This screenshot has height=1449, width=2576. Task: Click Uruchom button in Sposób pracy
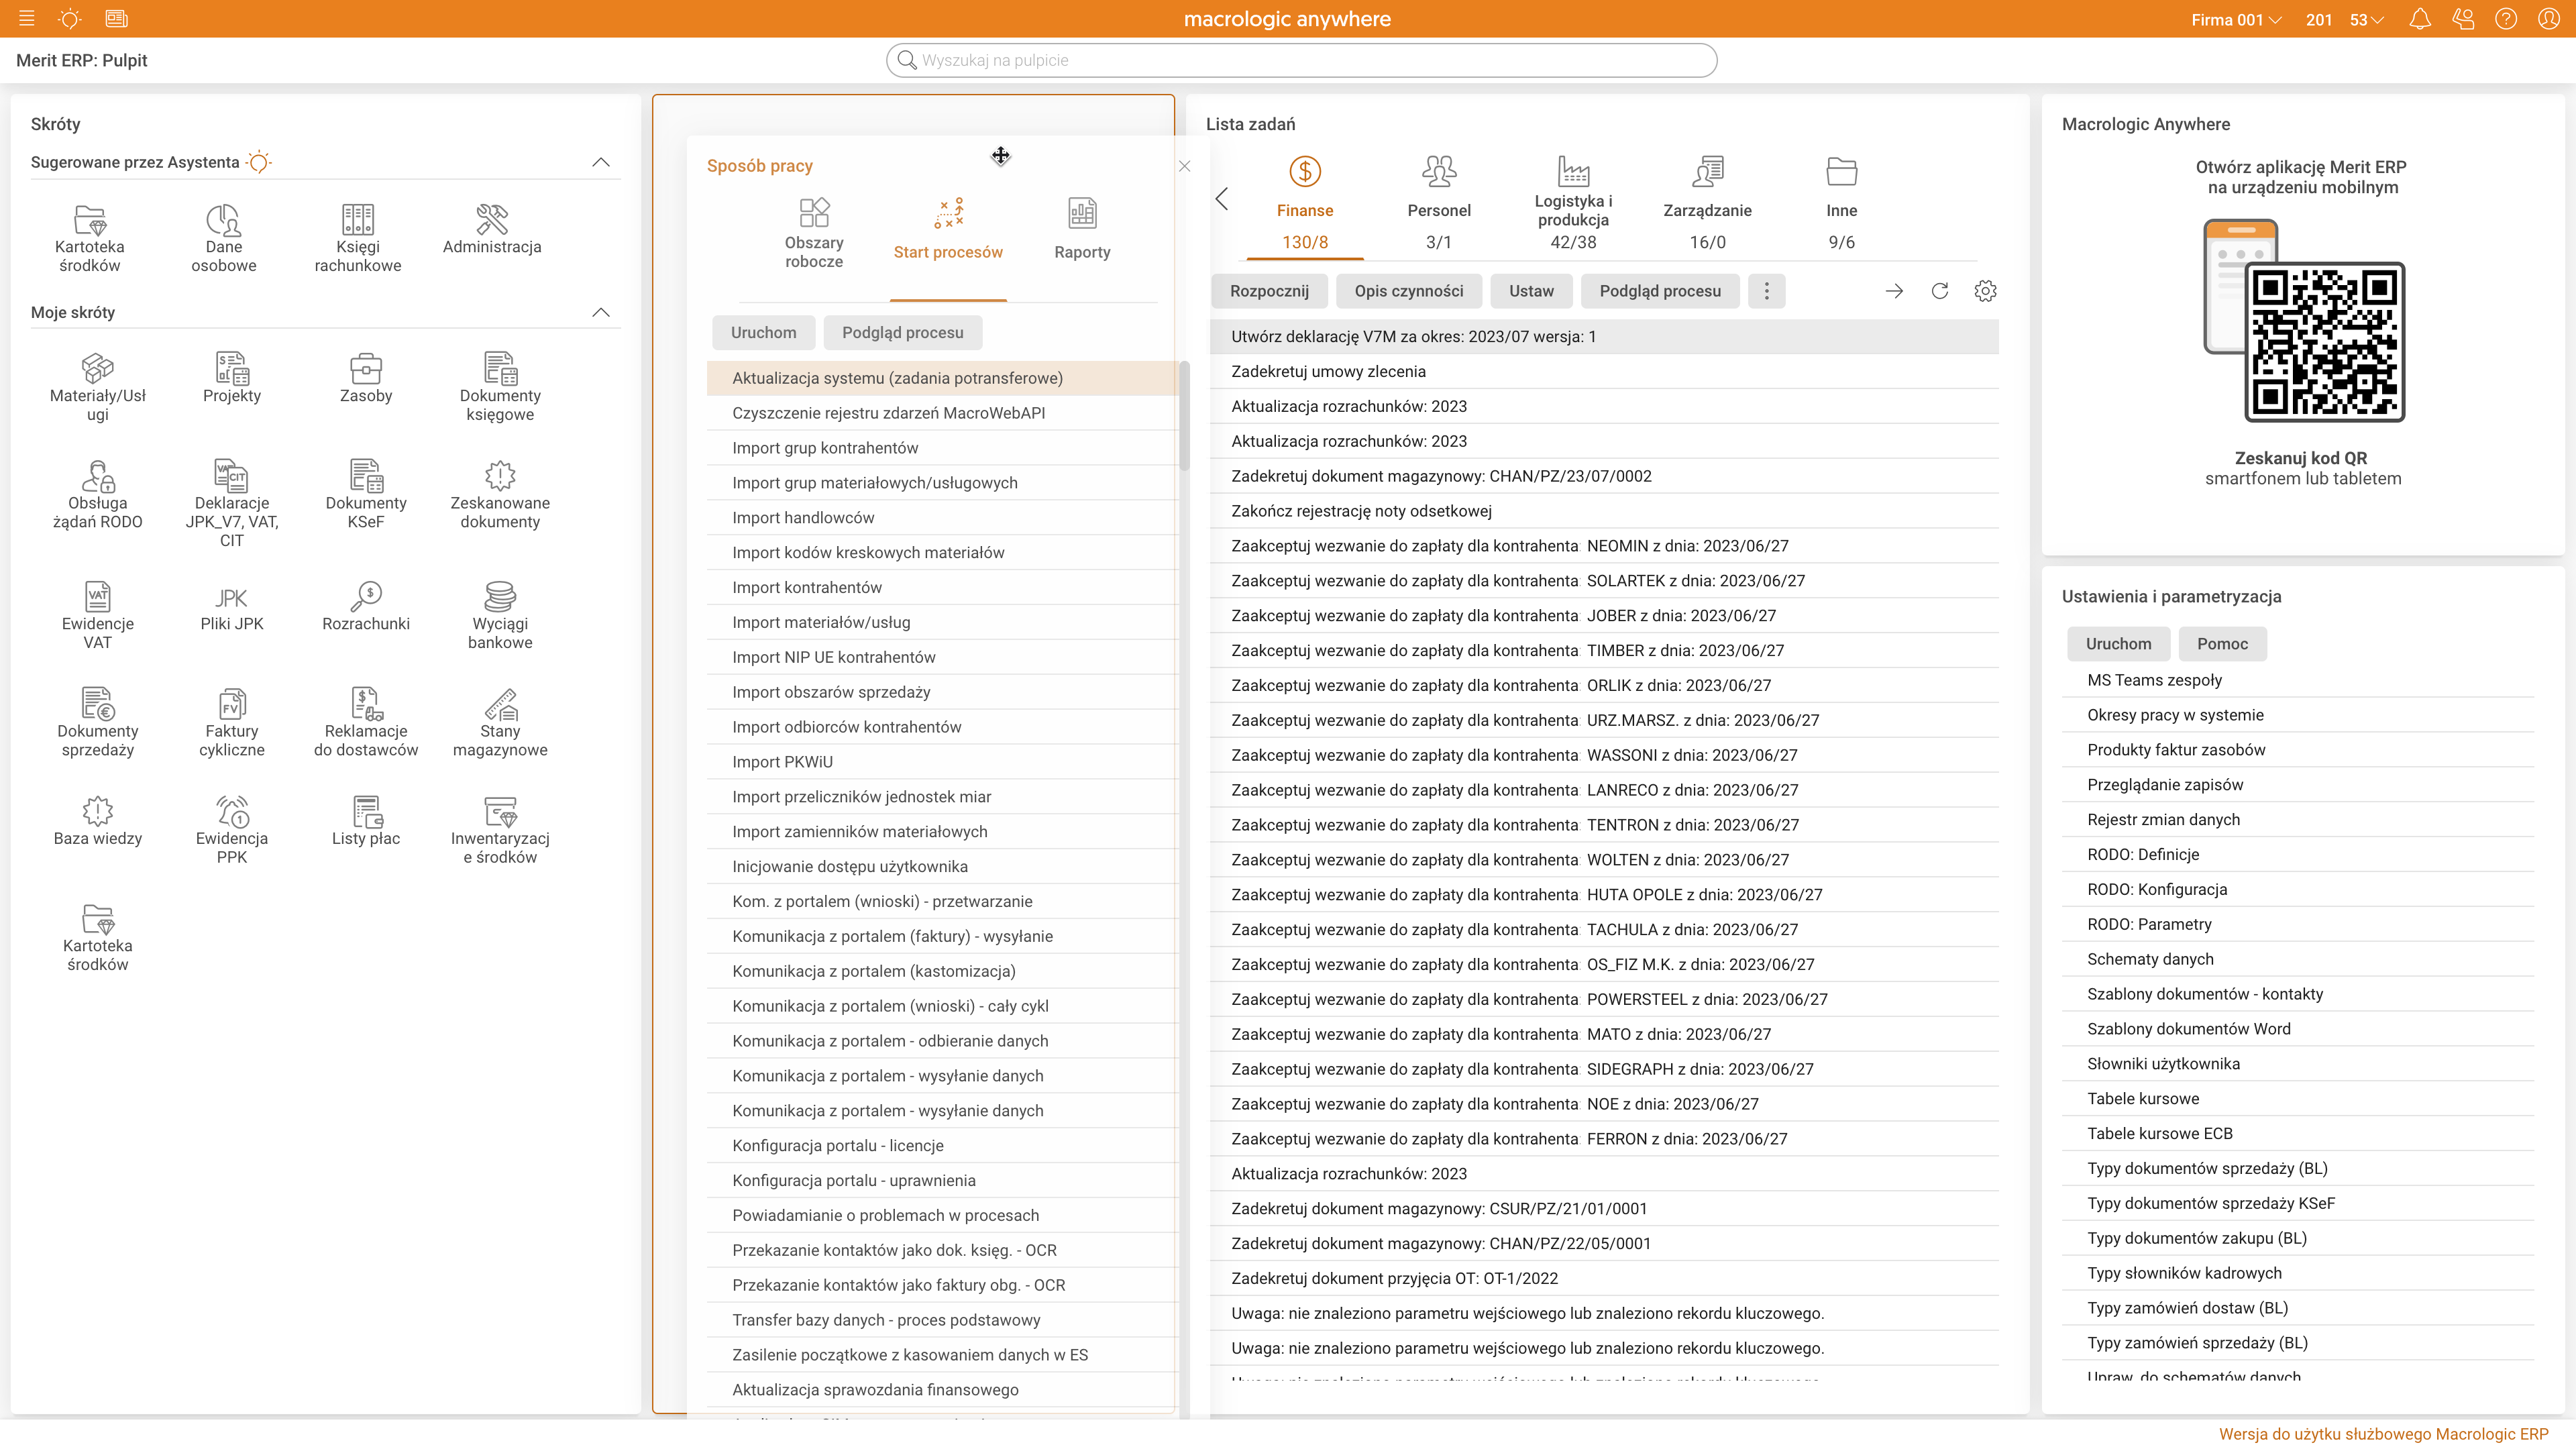(763, 333)
